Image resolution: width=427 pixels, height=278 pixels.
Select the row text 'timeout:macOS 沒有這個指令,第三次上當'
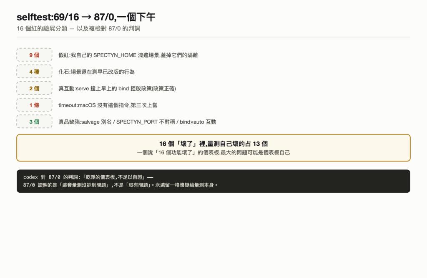(x=108, y=105)
